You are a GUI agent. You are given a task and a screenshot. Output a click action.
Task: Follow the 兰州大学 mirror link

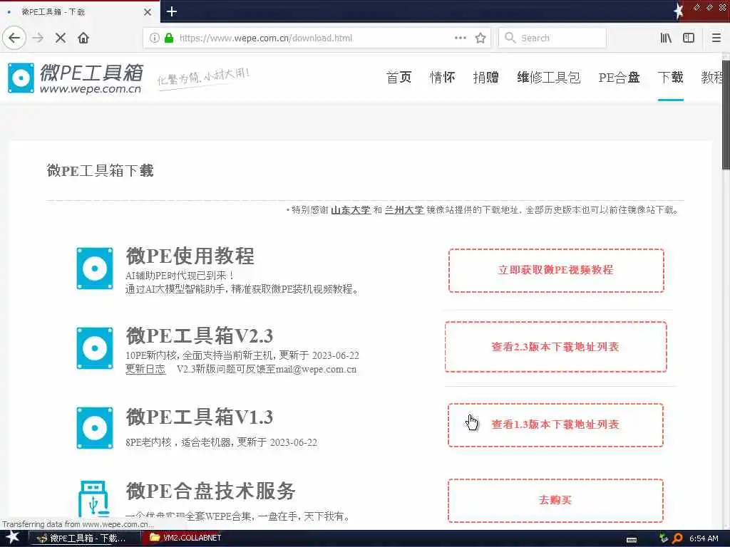[x=404, y=210]
